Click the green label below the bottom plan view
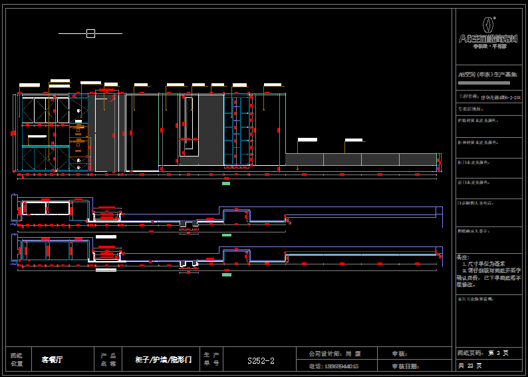528x377 pixels. 227,274
